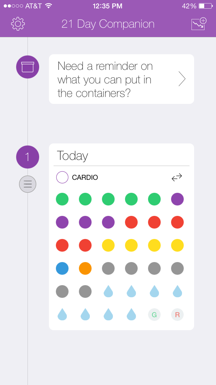216x385 pixels.
Task: Tap the R circle icon
Action: 177,315
